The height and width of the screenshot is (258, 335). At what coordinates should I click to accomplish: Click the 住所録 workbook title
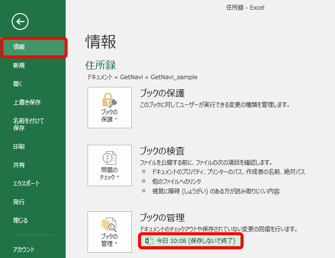101,65
